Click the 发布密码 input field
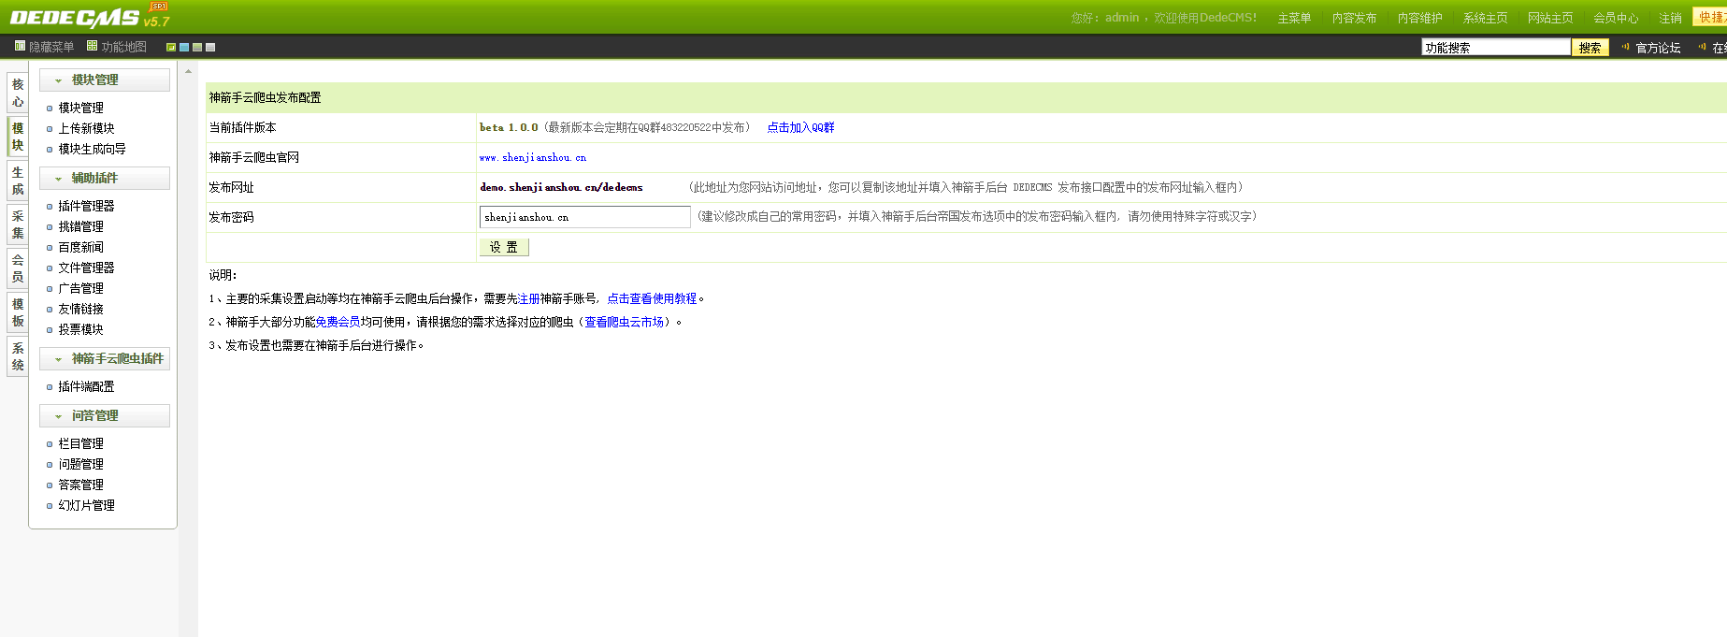The image size is (1727, 637). [584, 217]
